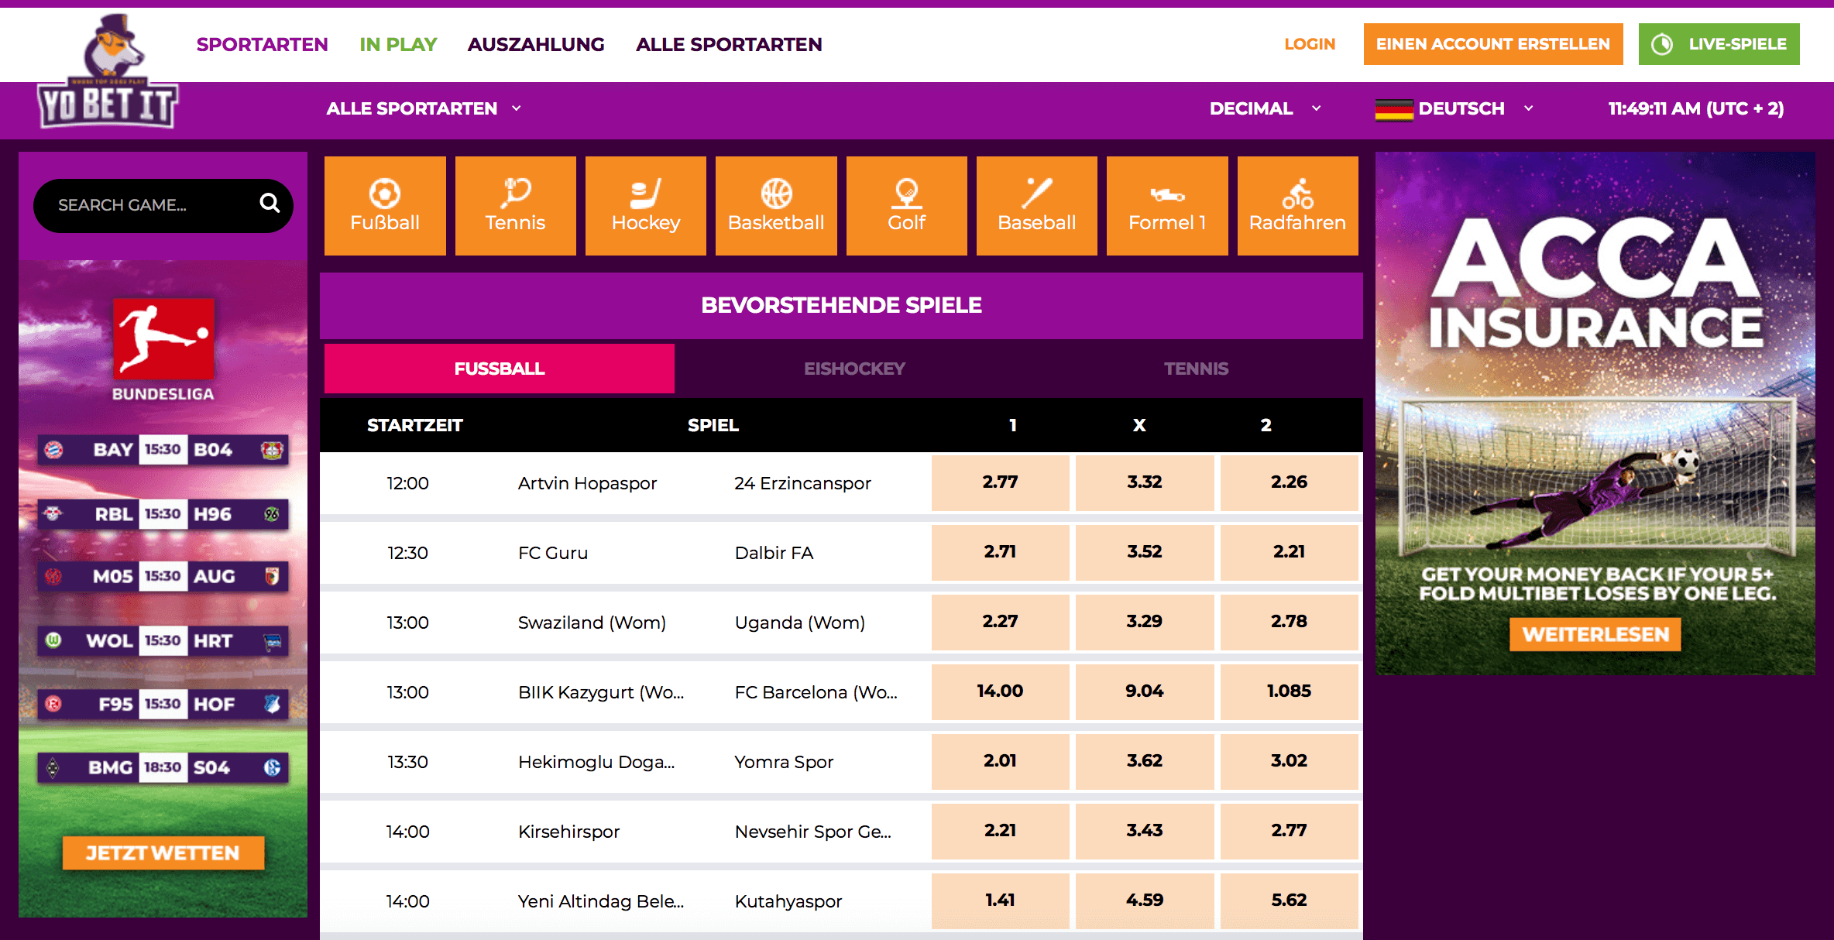Viewport: 1834px width, 940px height.
Task: Open the Basketball sport tile
Action: point(776,206)
